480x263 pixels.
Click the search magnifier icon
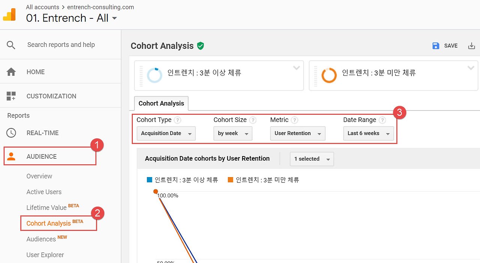pyautogui.click(x=11, y=45)
